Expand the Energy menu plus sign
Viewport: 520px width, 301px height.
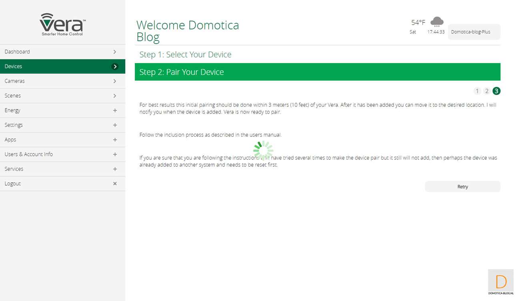coord(115,110)
